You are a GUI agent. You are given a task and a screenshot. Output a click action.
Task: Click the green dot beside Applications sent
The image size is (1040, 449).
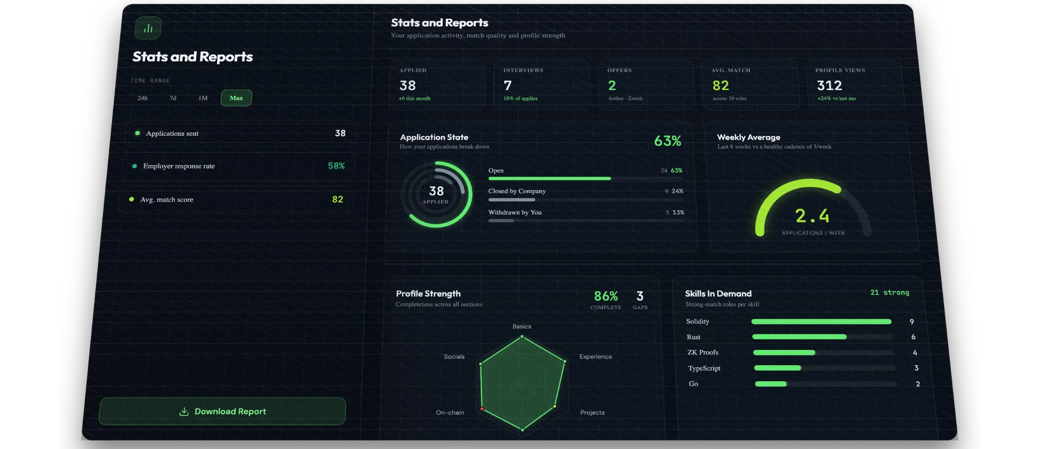point(137,133)
